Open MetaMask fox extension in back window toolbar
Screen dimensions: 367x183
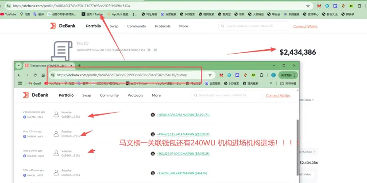(x=319, y=6)
